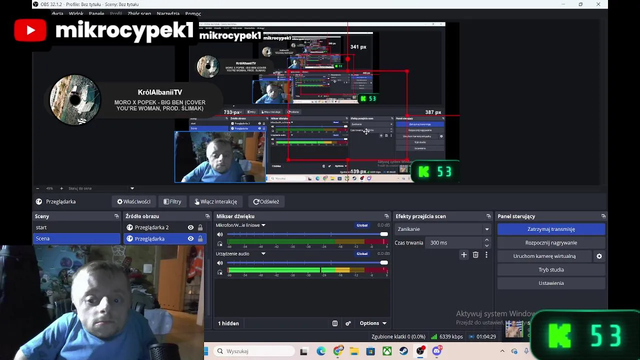Open advanced audio properties gear icon
Viewport: 640px width, 360px height.
348,323
